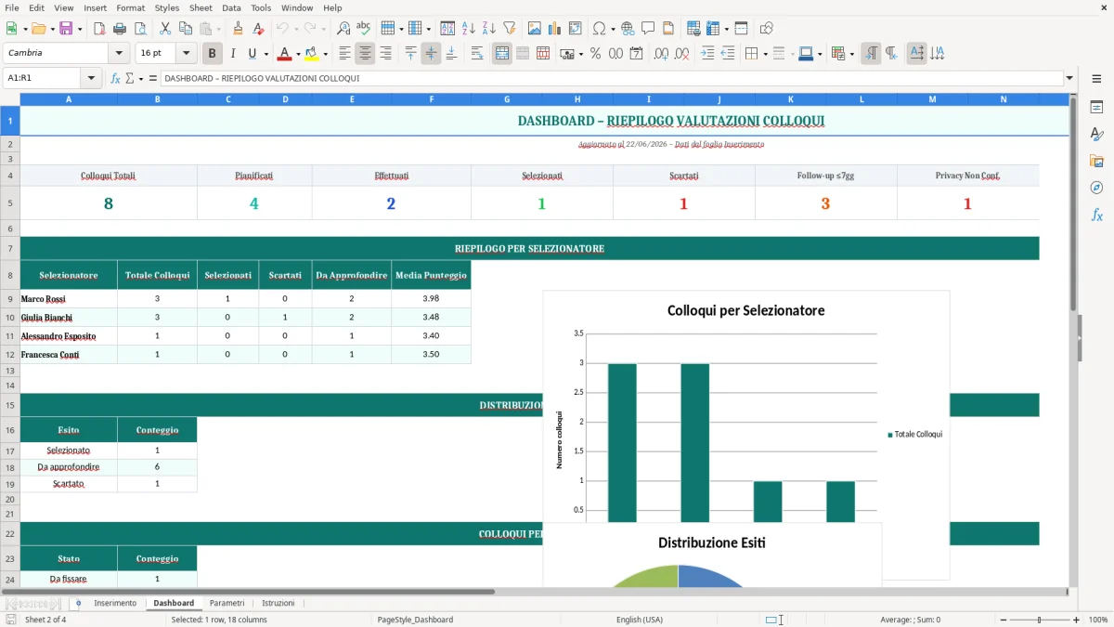Insert a hyperlink

point(628,29)
